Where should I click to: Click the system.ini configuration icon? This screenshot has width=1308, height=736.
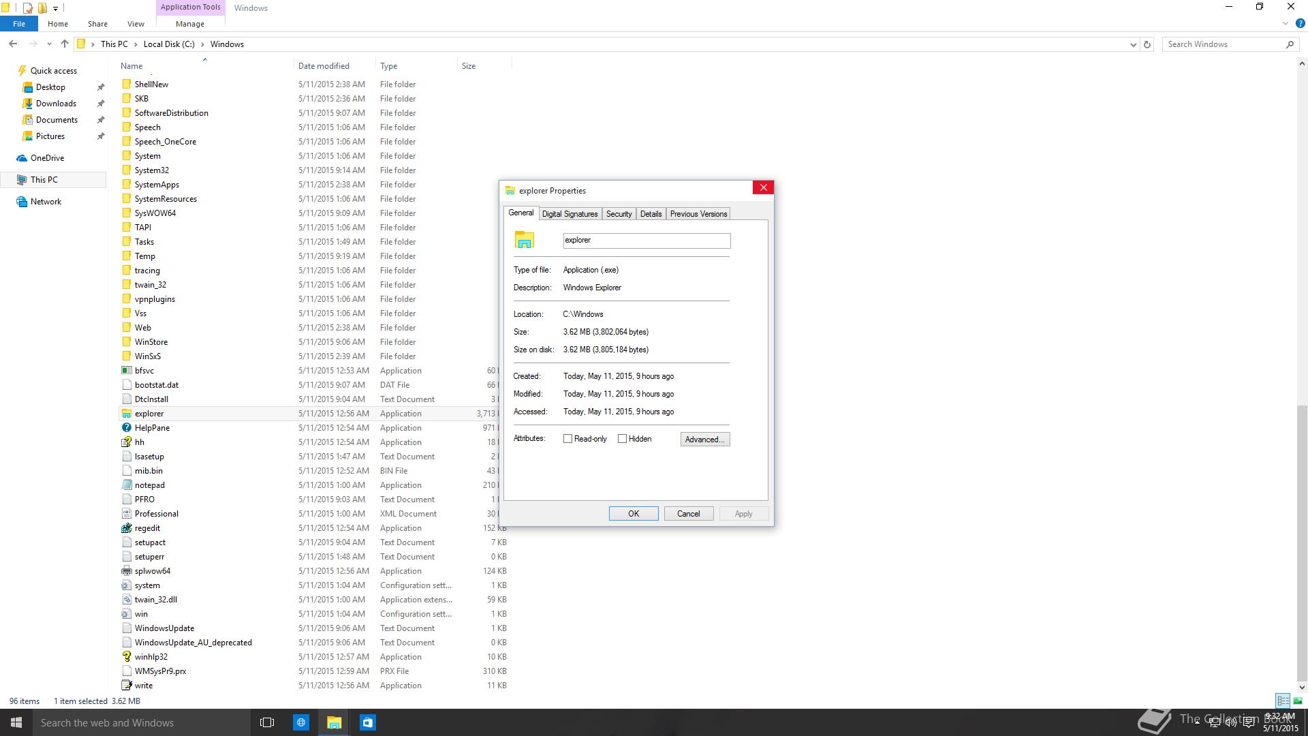click(x=126, y=585)
